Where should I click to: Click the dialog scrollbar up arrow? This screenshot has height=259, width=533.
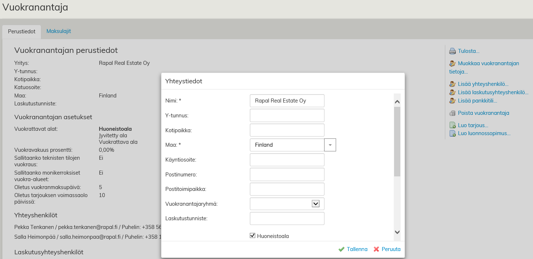click(x=397, y=102)
